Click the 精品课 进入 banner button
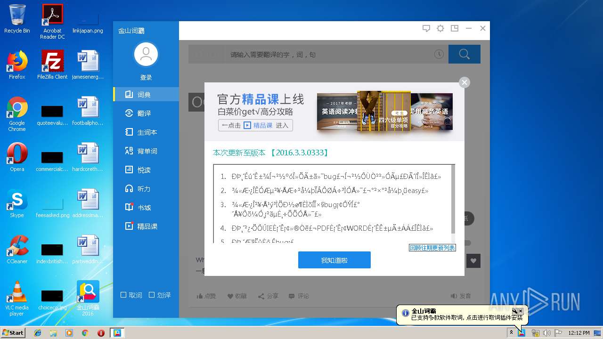Image resolution: width=603 pixels, height=339 pixels. click(255, 125)
